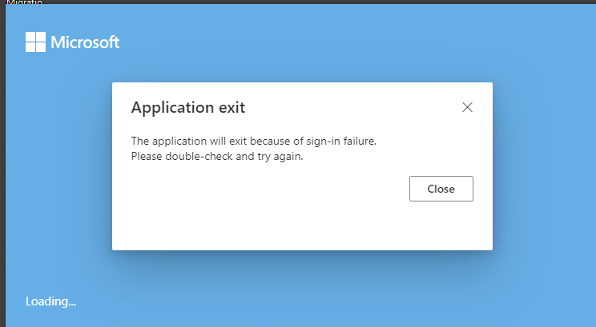
Task: Click the word "failure" in the message
Action: pos(356,141)
